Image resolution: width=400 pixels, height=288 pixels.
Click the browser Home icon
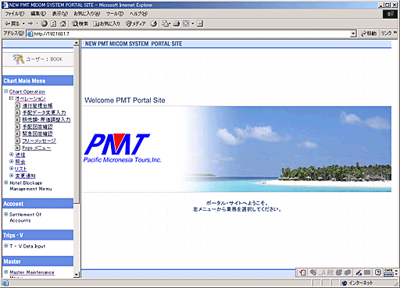coord(62,23)
